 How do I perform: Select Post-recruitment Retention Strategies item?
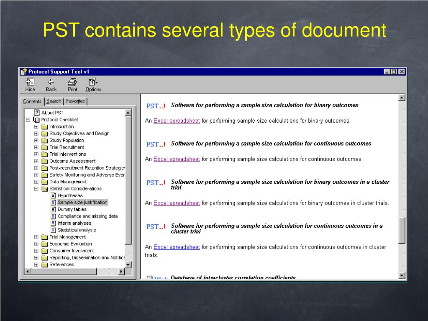pos(87,168)
